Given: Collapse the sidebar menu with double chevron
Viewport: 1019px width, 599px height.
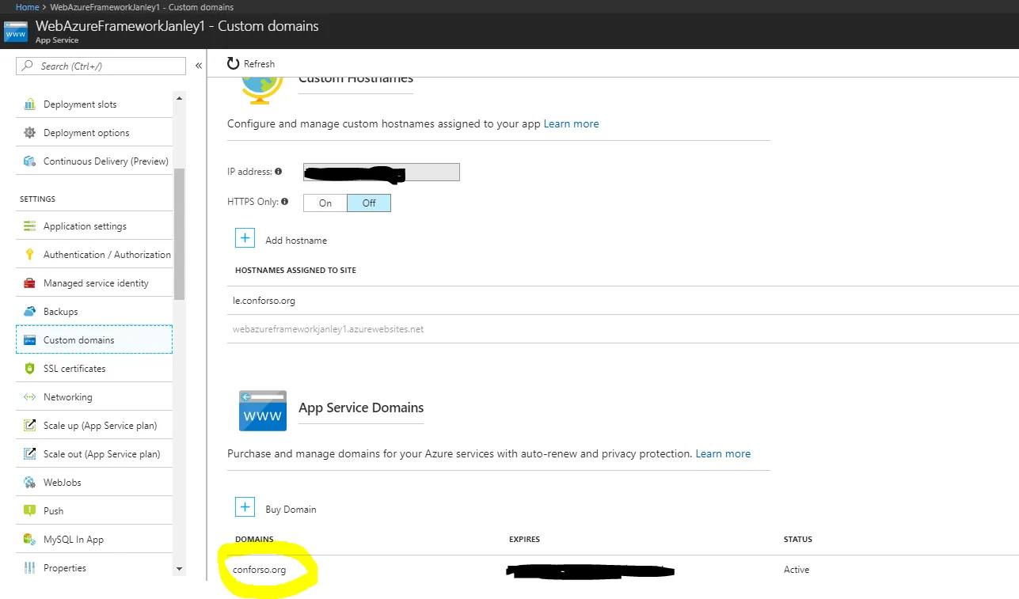Looking at the screenshot, I should (x=199, y=66).
